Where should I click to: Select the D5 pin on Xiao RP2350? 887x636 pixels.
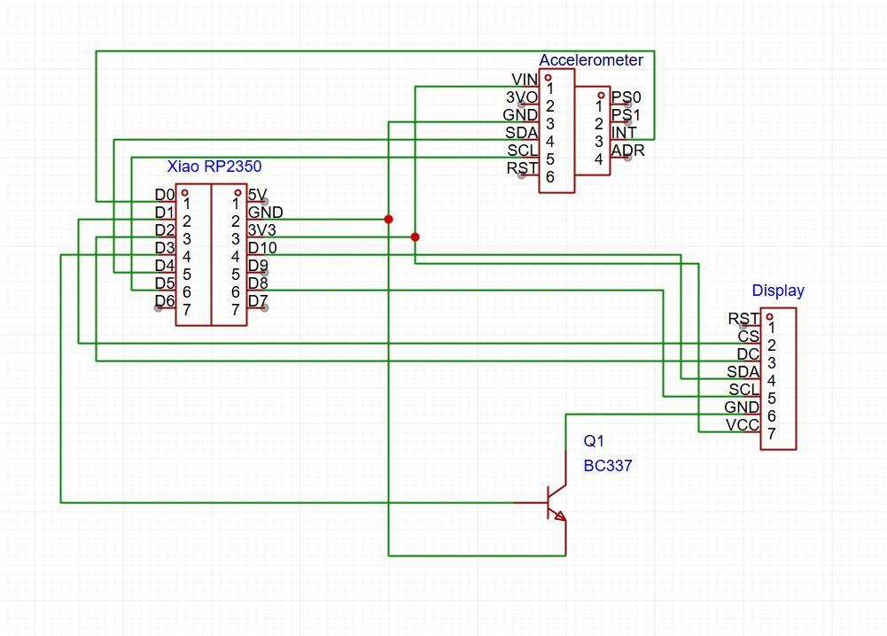[x=165, y=283]
